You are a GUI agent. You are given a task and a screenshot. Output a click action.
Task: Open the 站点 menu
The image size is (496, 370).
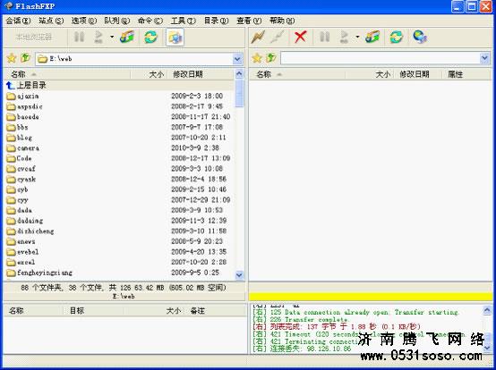(51, 21)
